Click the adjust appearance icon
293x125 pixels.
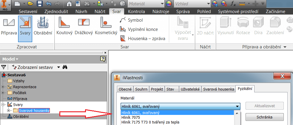coord(215,3)
